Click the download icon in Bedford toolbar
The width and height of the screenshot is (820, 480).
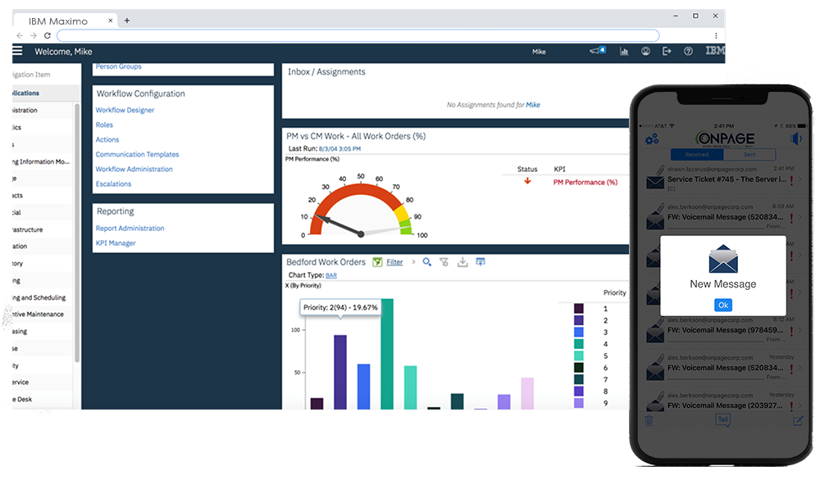(462, 262)
